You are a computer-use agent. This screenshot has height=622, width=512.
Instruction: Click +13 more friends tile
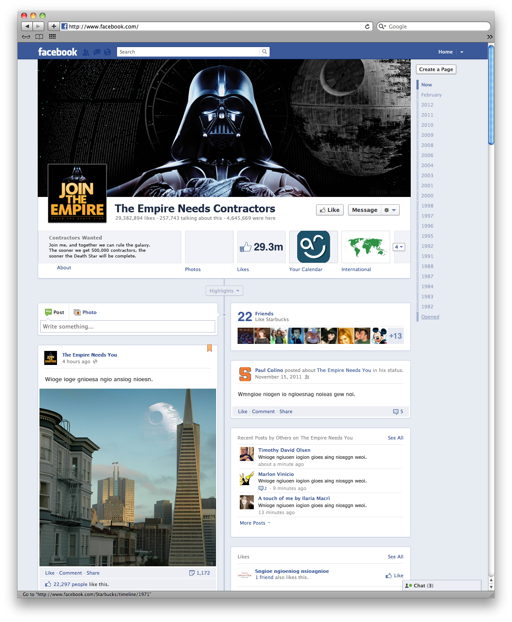395,336
